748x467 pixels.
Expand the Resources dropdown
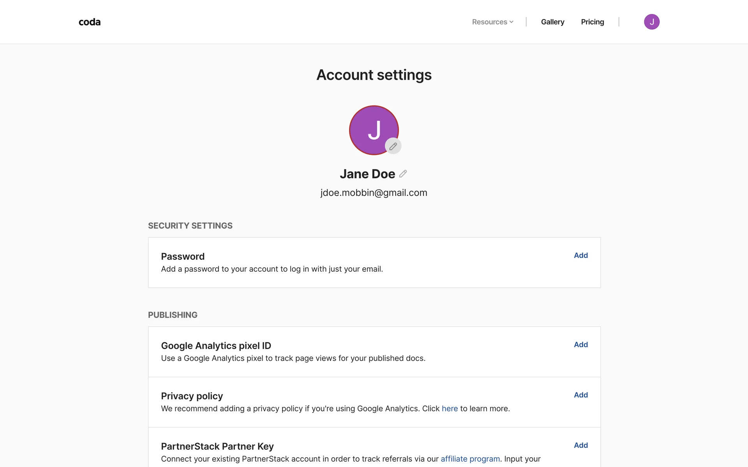tap(489, 22)
